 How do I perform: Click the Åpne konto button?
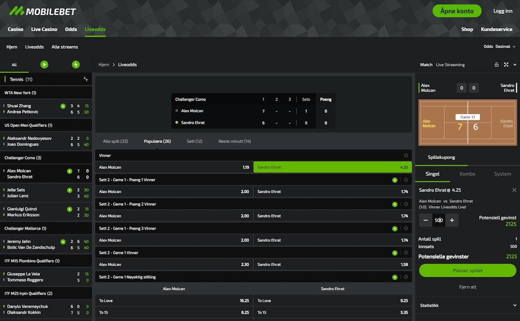tap(457, 11)
